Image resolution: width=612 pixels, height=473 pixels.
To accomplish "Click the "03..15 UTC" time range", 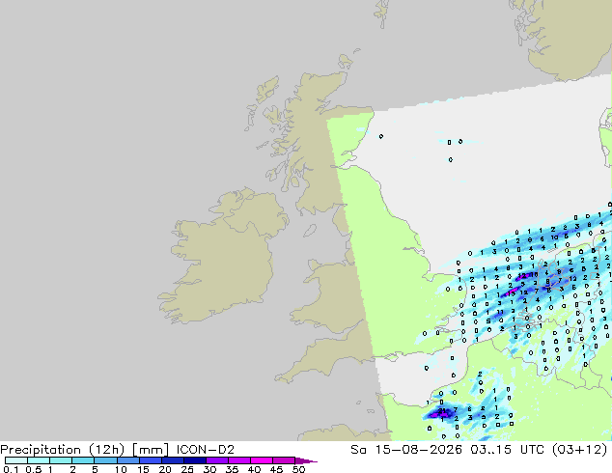I will click(x=508, y=450).
